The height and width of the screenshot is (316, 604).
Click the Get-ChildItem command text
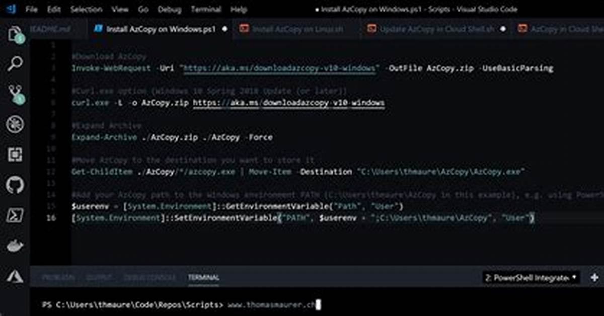click(x=102, y=172)
